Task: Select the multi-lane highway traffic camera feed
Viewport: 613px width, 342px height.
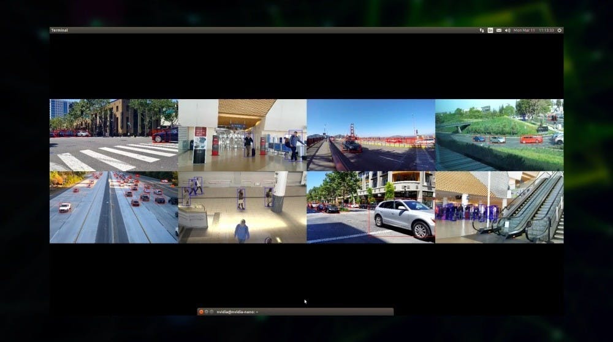Action: point(113,207)
